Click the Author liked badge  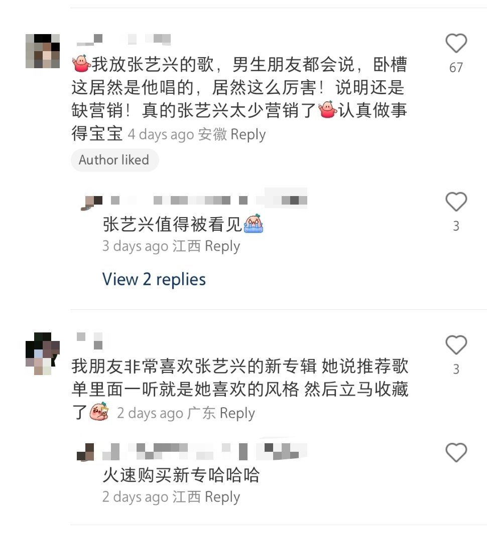click(x=114, y=160)
